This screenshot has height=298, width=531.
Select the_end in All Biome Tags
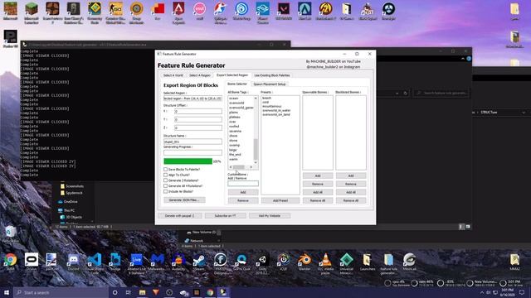(235, 155)
